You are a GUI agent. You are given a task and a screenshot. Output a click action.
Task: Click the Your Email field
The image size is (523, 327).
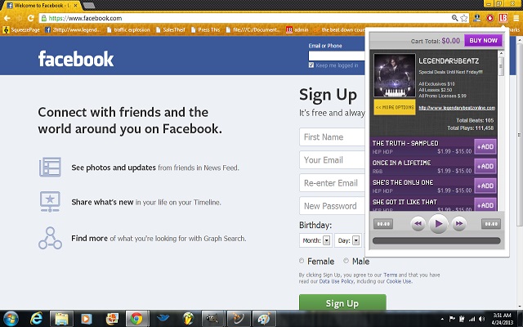tap(333, 160)
